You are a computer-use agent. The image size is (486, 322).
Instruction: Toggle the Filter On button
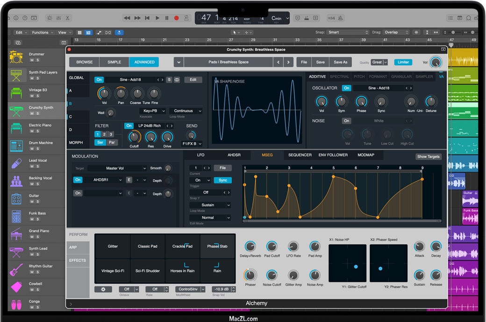[129, 126]
